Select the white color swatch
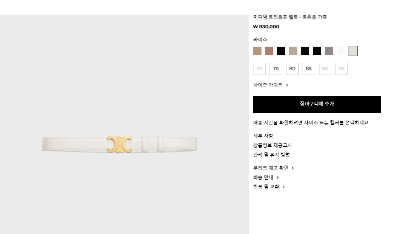The width and height of the screenshot is (404, 234). click(341, 51)
